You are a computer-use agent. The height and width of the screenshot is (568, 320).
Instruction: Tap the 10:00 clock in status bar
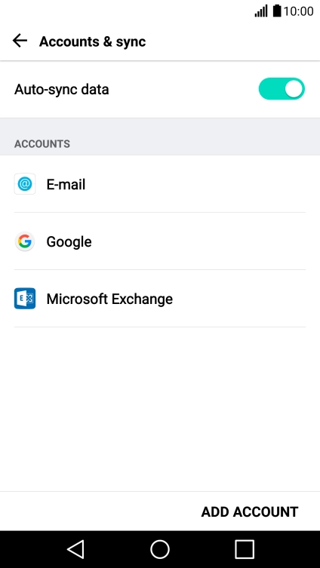tap(299, 11)
